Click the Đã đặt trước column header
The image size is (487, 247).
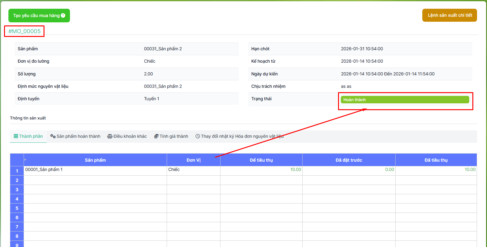click(349, 160)
